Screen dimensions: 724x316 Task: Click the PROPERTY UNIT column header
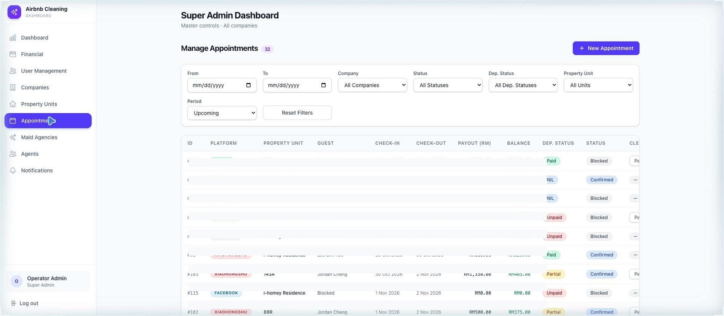283,143
